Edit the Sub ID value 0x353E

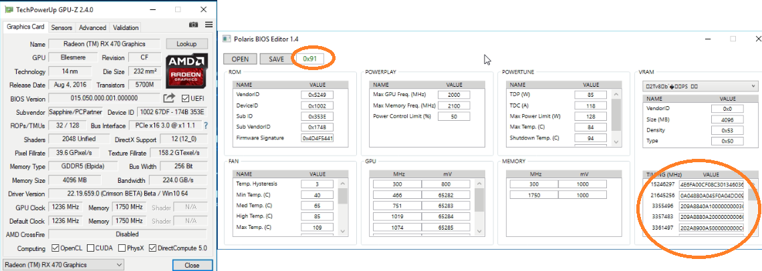317,117
